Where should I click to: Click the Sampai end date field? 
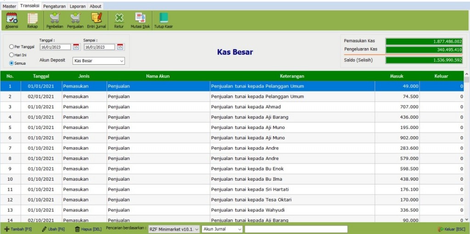coord(99,47)
